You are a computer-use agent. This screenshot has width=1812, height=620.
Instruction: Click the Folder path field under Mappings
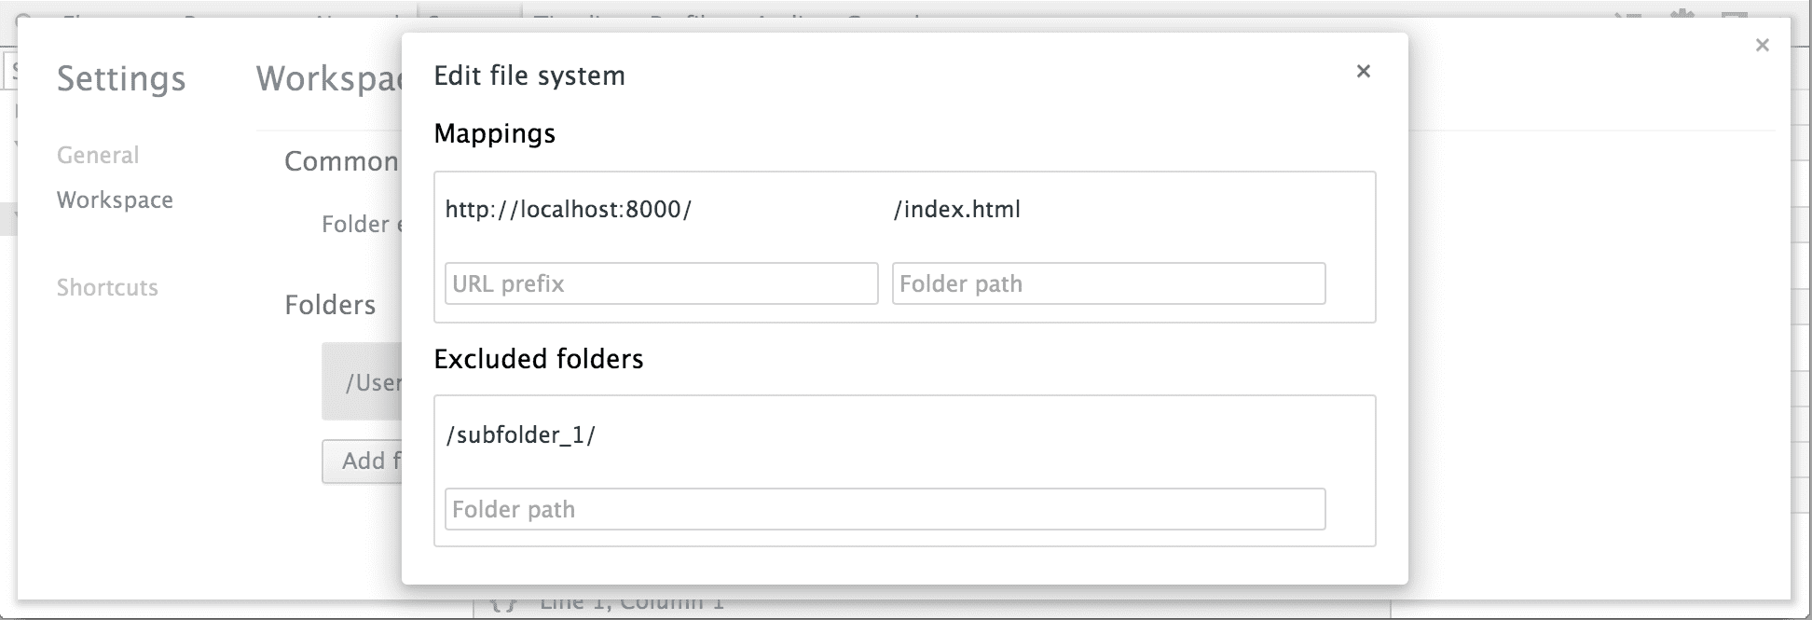1107,283
